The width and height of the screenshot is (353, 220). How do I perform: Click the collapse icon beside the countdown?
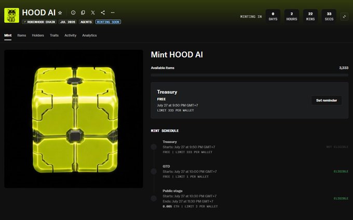point(344,17)
